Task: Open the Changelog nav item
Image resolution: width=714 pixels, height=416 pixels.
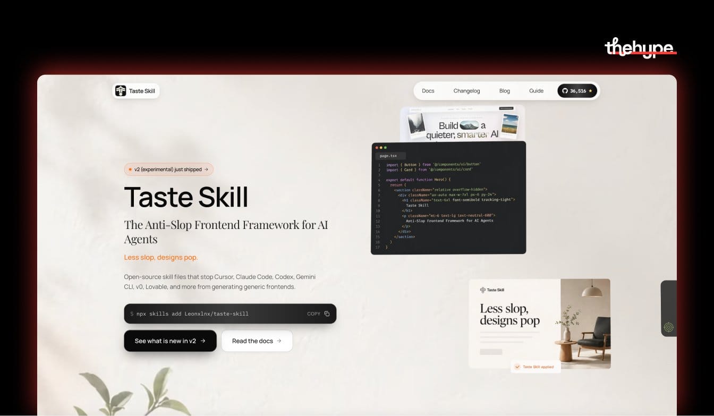Action: pyautogui.click(x=466, y=91)
